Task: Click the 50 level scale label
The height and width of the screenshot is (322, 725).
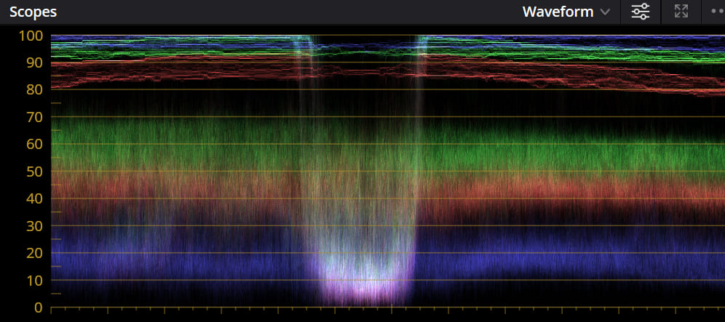Action: (35, 172)
